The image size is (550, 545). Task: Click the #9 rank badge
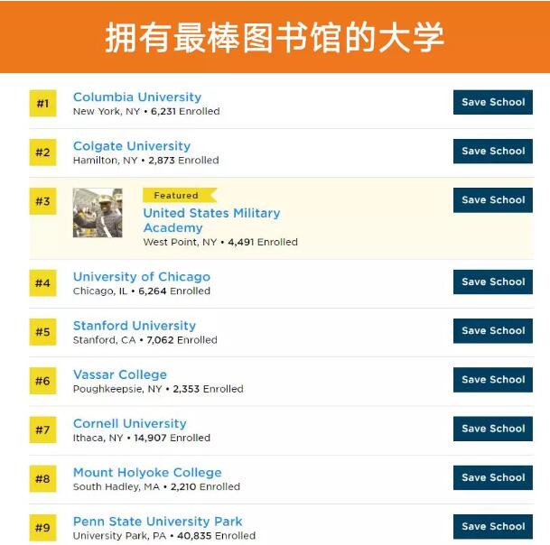[42, 528]
